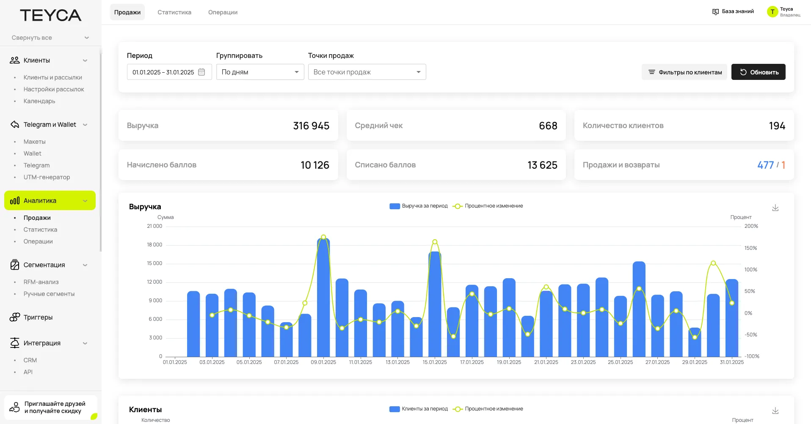Image resolution: width=811 pixels, height=424 pixels.
Task: Toggle Выручка за период legend series
Action: click(418, 206)
